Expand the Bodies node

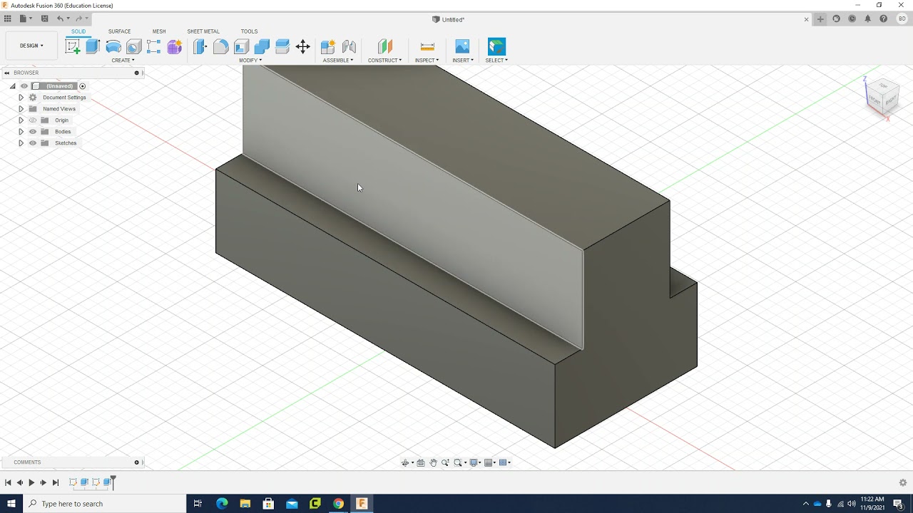click(21, 132)
